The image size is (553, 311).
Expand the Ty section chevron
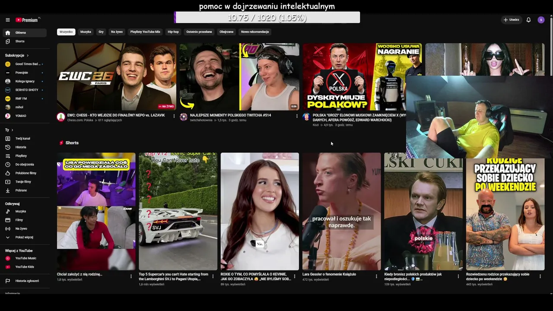[x=12, y=130]
